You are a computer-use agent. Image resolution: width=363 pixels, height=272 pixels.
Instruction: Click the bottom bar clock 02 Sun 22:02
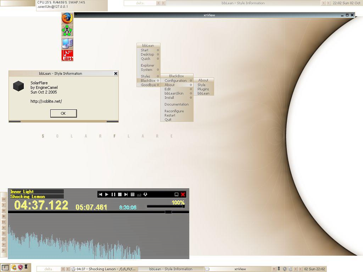coord(314,269)
